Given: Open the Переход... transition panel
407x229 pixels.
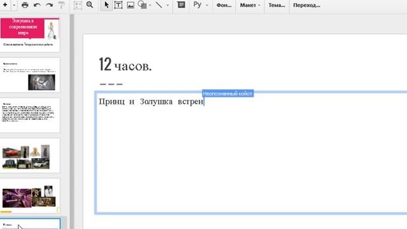Looking at the screenshot, I should (307, 5).
